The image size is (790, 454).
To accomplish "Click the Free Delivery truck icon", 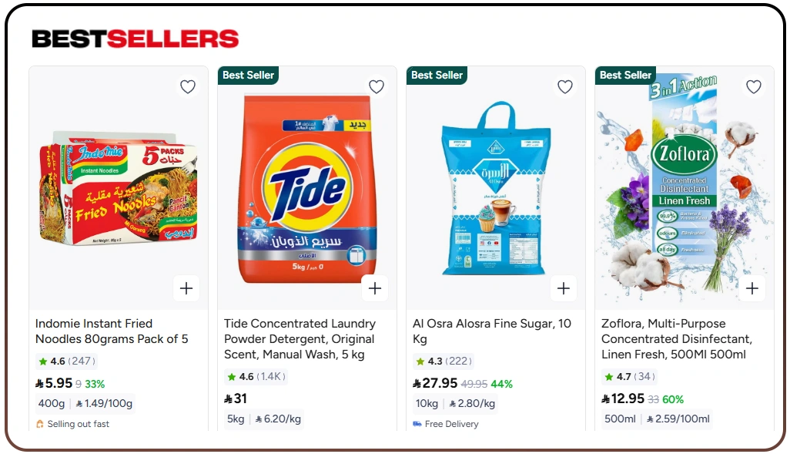I will pos(417,424).
